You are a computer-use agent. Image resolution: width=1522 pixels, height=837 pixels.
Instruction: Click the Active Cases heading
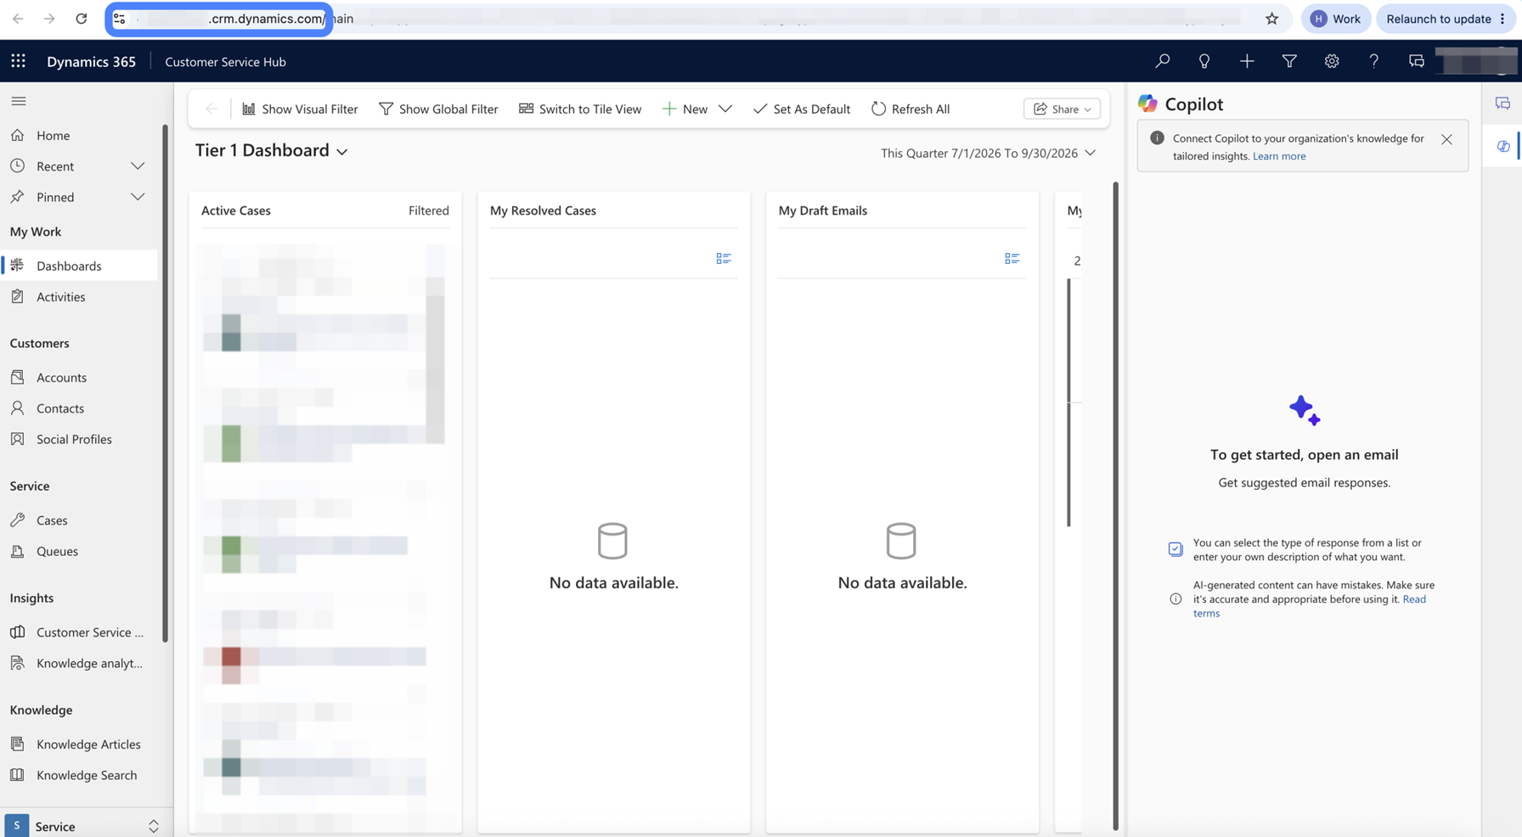tap(235, 211)
